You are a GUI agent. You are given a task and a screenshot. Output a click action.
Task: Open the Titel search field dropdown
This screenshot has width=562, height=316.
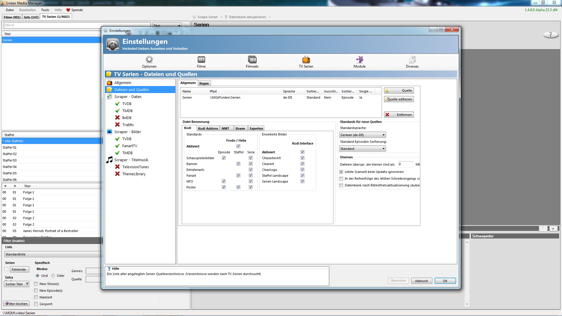(x=167, y=25)
